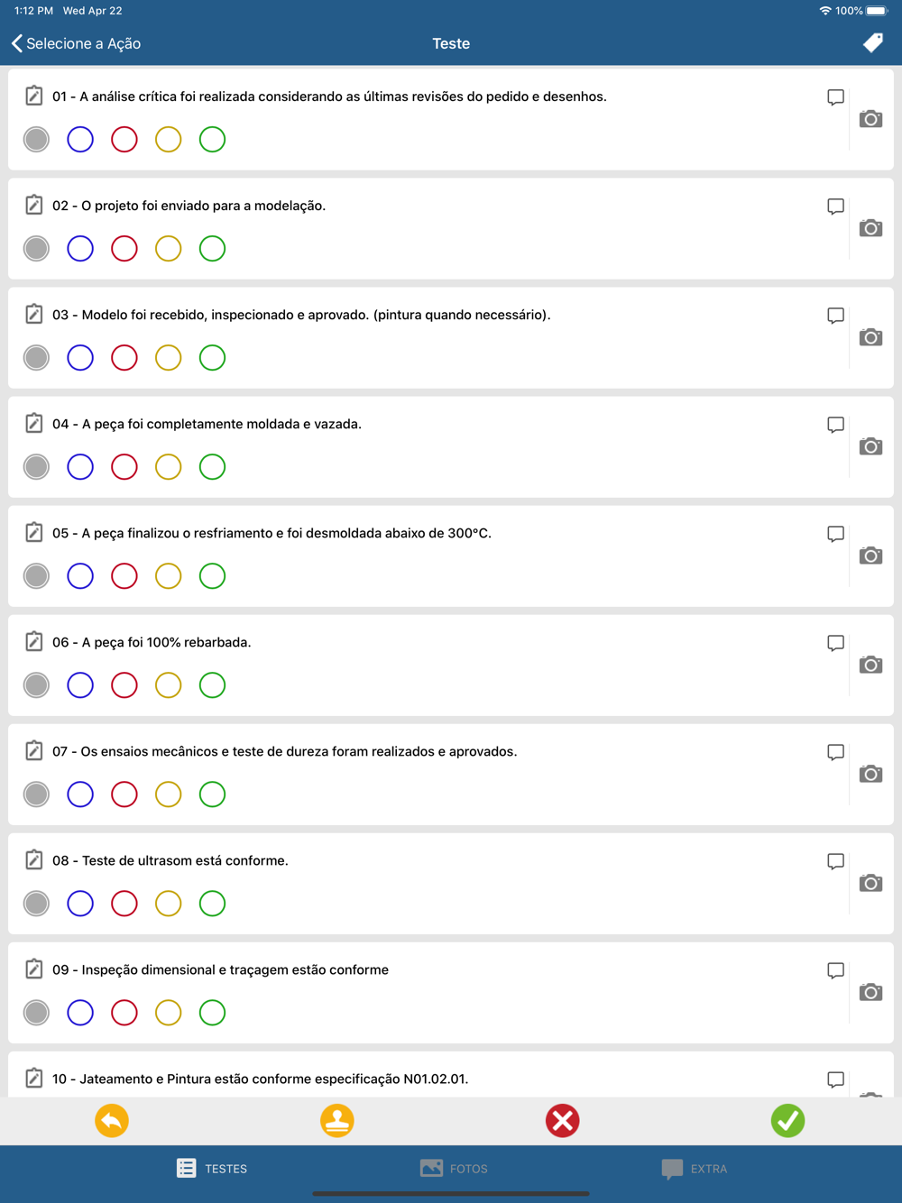Edit item 04 clipboard icon
This screenshot has height=1203, width=902.
33,423
